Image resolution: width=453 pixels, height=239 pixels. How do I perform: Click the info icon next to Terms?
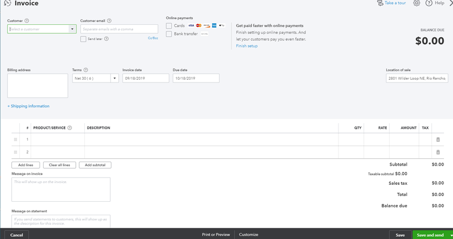pos(86,70)
